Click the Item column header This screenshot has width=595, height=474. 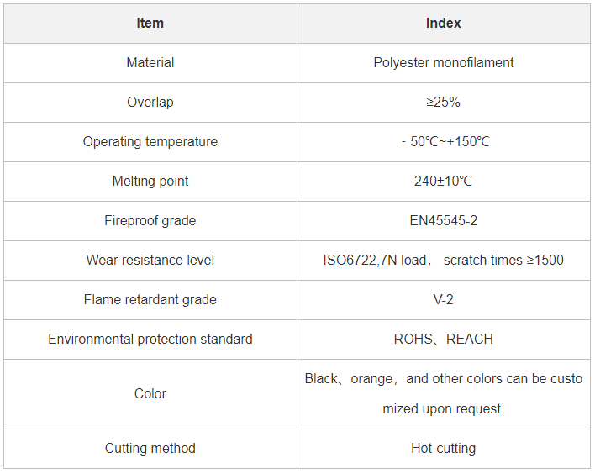[150, 24]
